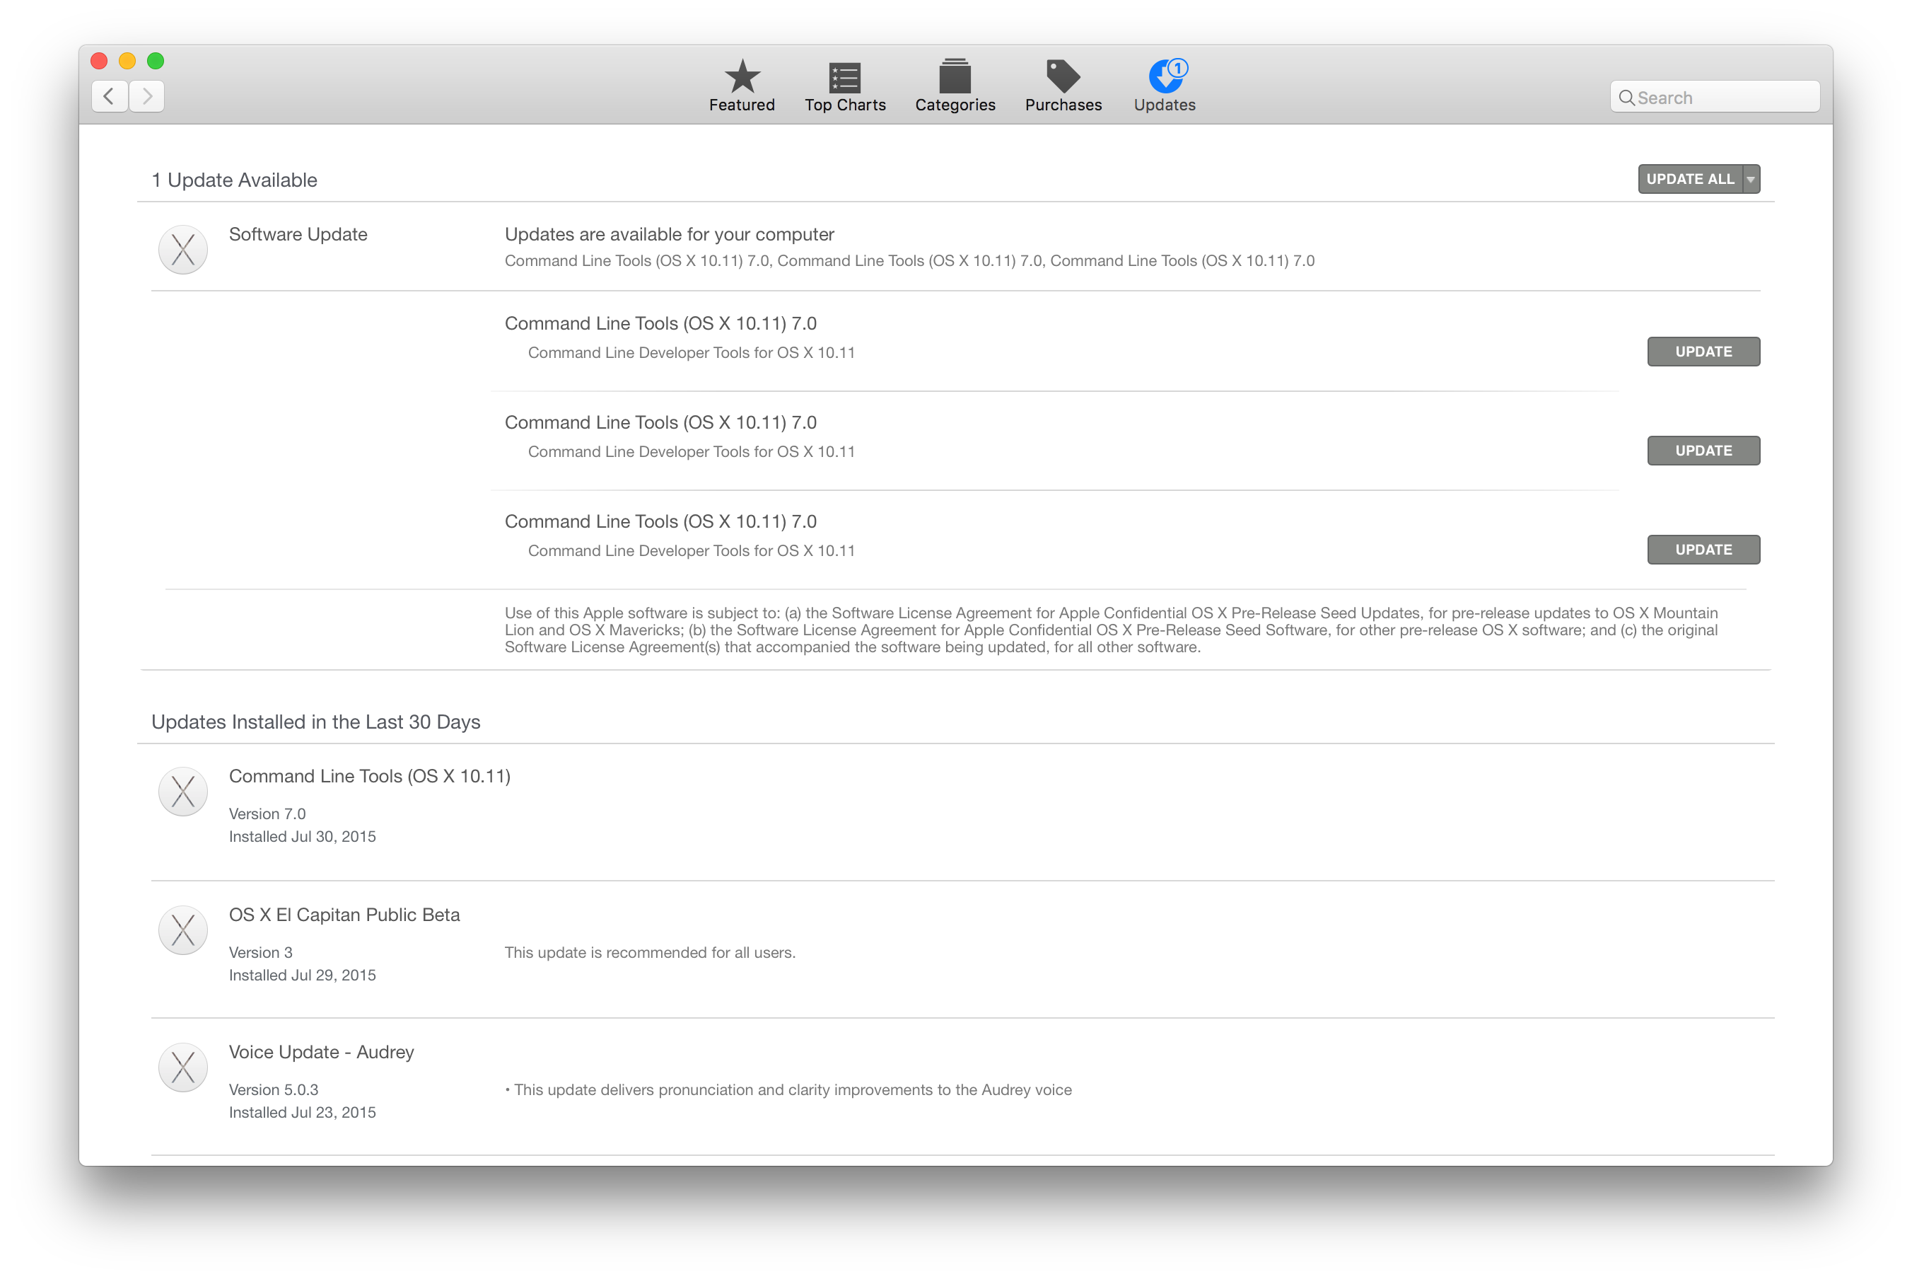1912x1279 pixels.
Task: Open the Purchases tag icon
Action: (x=1063, y=76)
